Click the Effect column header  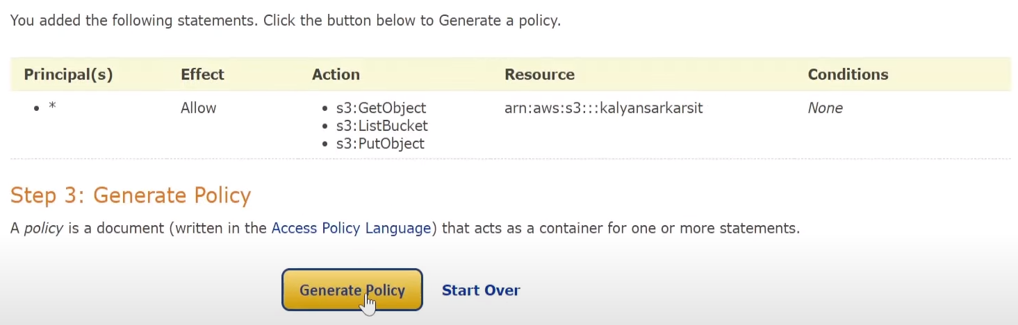click(202, 74)
